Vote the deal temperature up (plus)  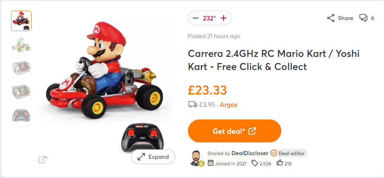pyautogui.click(x=224, y=18)
